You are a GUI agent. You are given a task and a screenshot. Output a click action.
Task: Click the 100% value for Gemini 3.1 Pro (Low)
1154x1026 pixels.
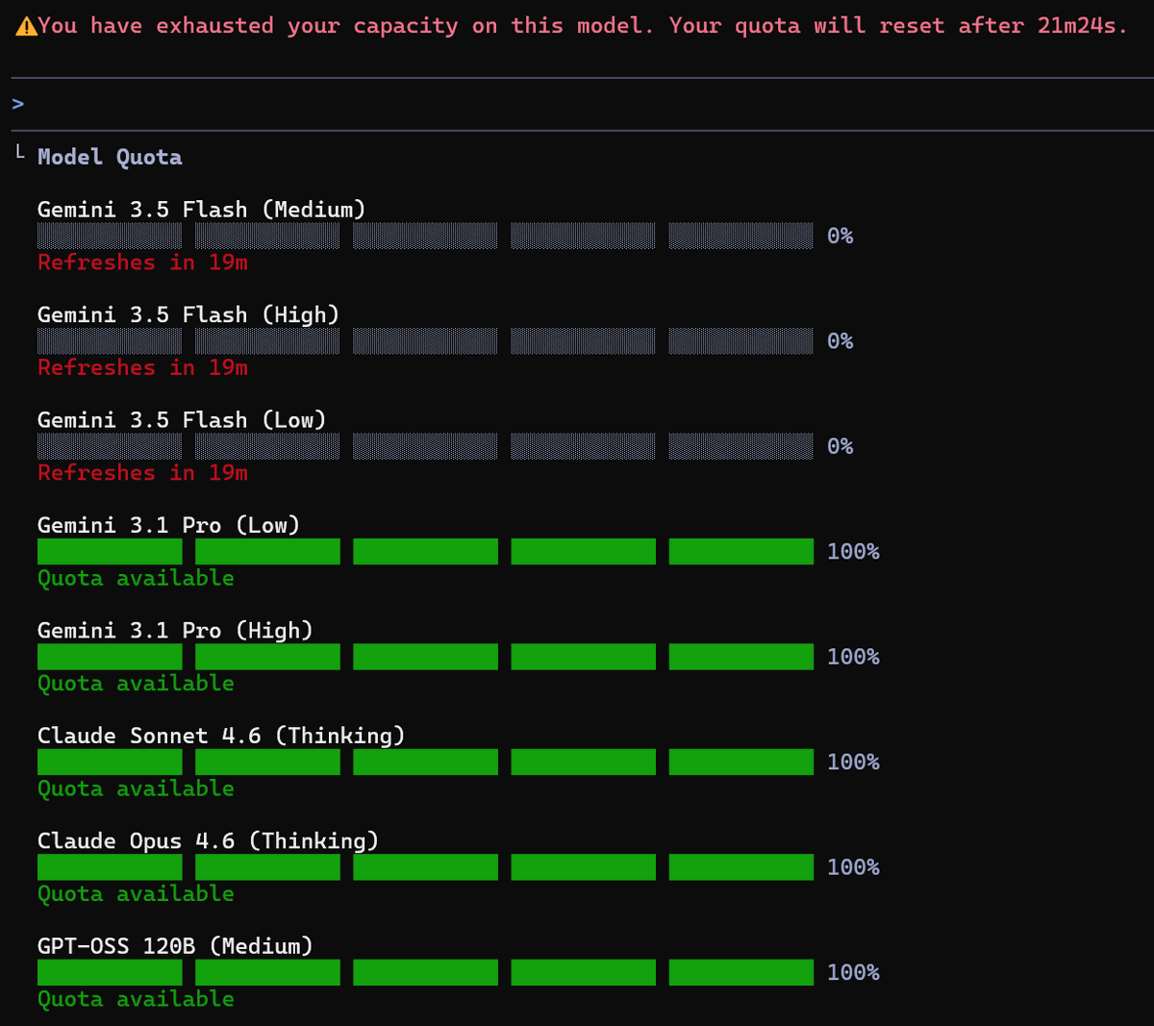[x=853, y=552]
